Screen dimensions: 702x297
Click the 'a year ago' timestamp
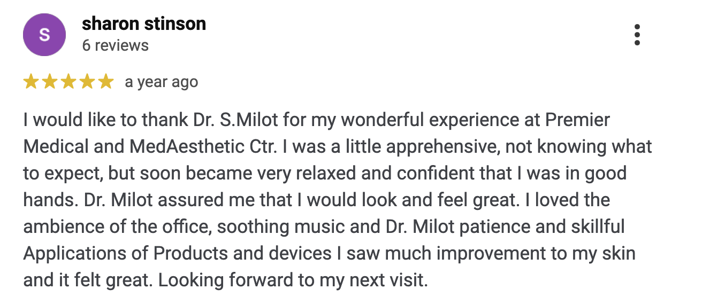pos(162,82)
